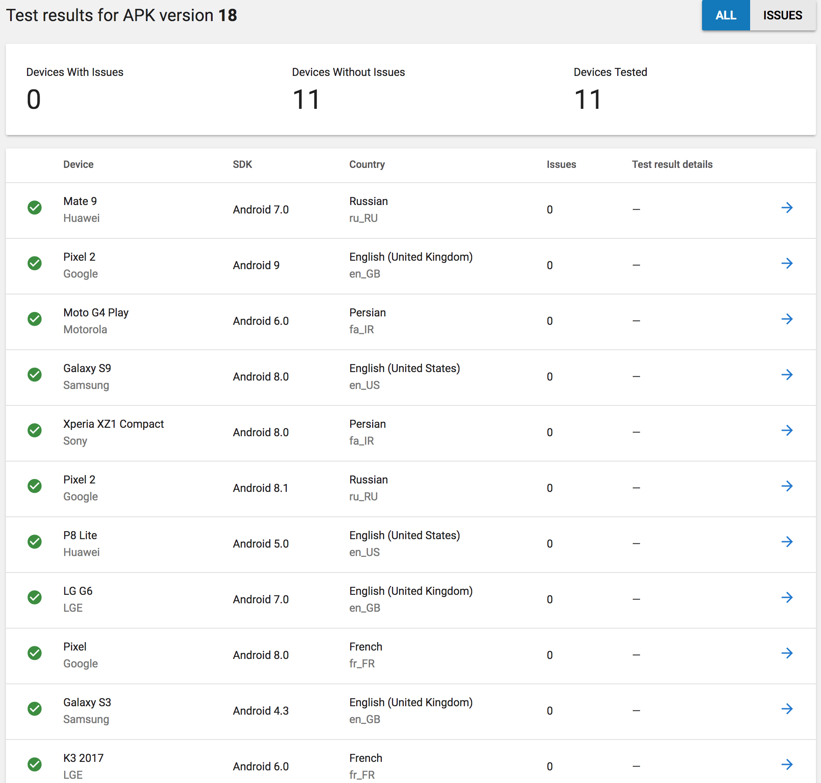This screenshot has width=821, height=783.
Task: Click the Country column header
Action: pos(367,165)
